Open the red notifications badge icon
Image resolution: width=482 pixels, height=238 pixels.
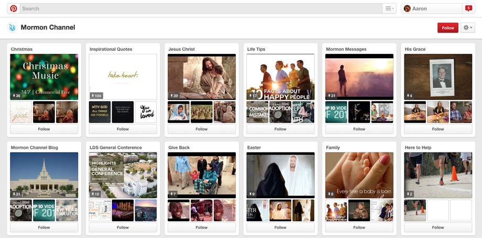point(468,8)
